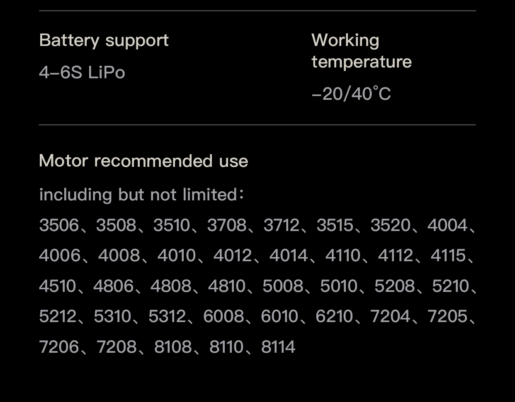Click the 'including but not limited' text
The image size is (515, 402).
pos(138,195)
